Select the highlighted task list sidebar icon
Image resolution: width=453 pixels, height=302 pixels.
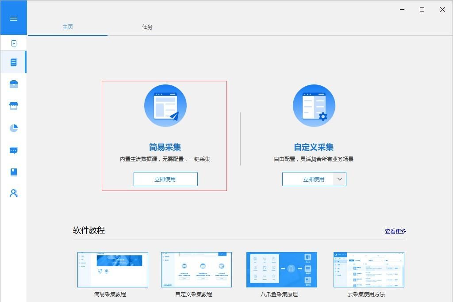tap(14, 62)
